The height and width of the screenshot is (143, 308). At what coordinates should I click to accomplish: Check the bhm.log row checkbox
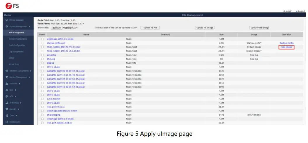(x=42, y=59)
